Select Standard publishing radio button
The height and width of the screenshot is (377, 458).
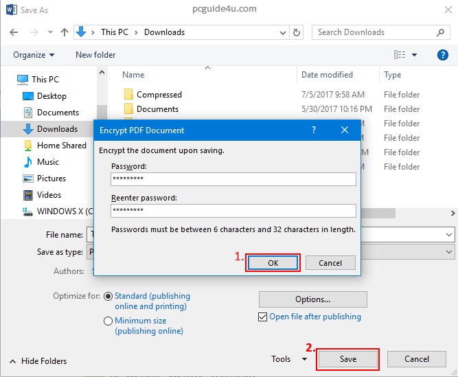108,297
